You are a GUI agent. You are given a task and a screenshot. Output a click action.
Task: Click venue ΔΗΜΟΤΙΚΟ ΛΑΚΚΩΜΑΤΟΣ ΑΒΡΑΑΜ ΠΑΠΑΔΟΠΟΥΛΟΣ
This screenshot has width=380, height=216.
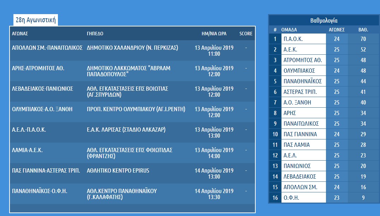129,71
